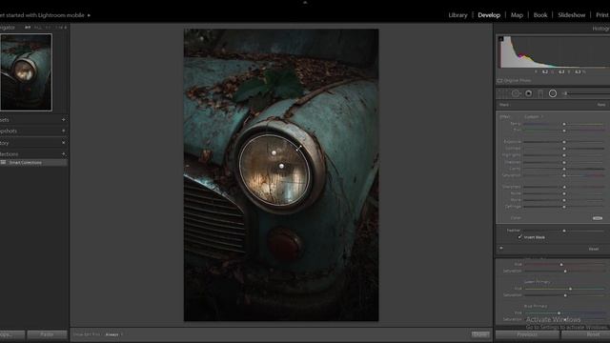Go to the Map module

(x=517, y=15)
